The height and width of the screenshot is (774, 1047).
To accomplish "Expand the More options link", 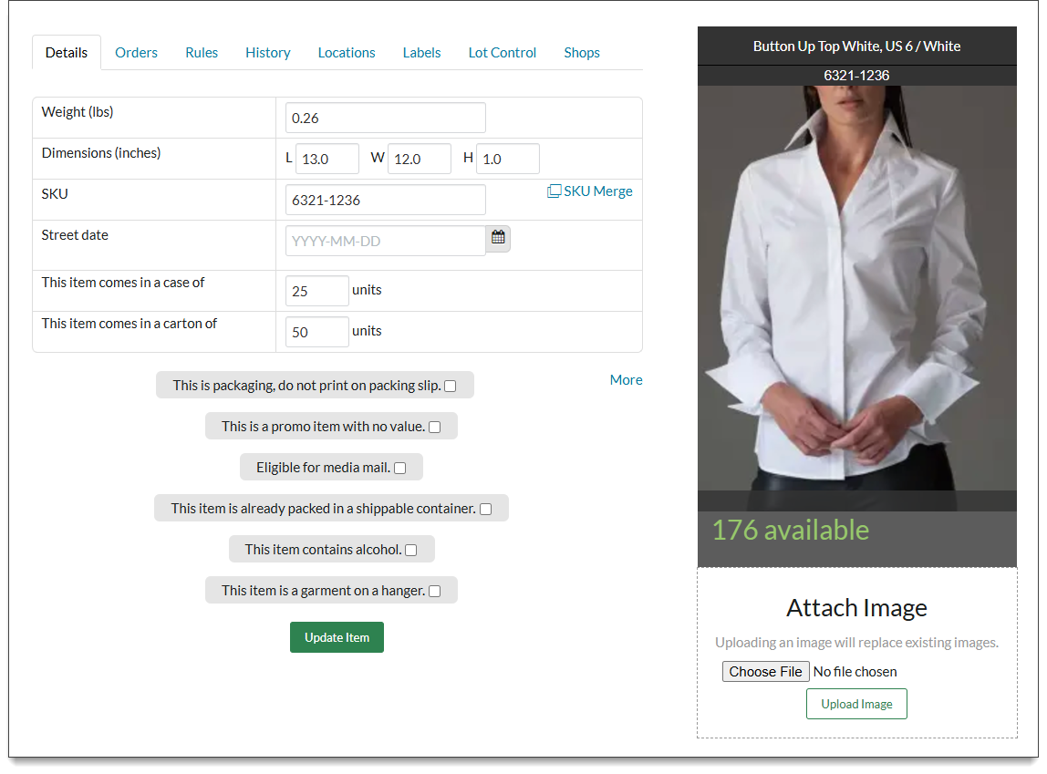I will click(626, 380).
